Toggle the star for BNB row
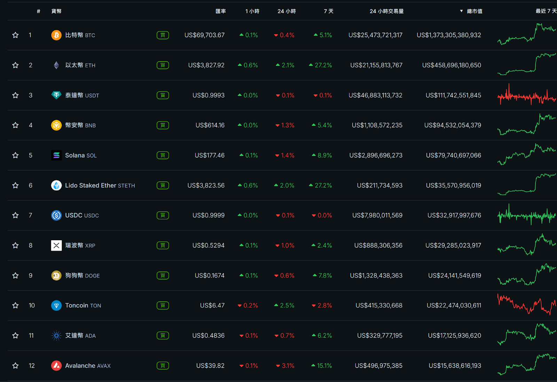This screenshot has width=557, height=382. [15, 125]
